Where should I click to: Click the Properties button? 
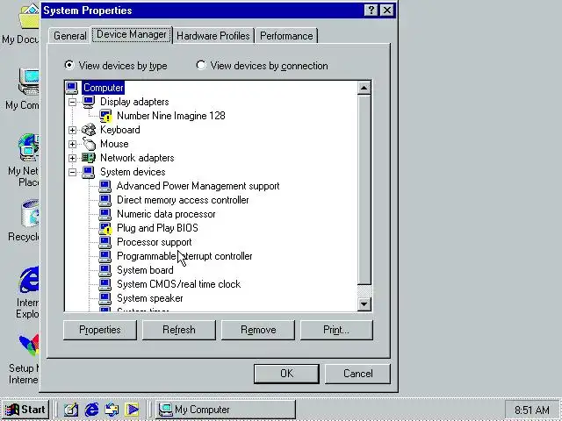(99, 330)
